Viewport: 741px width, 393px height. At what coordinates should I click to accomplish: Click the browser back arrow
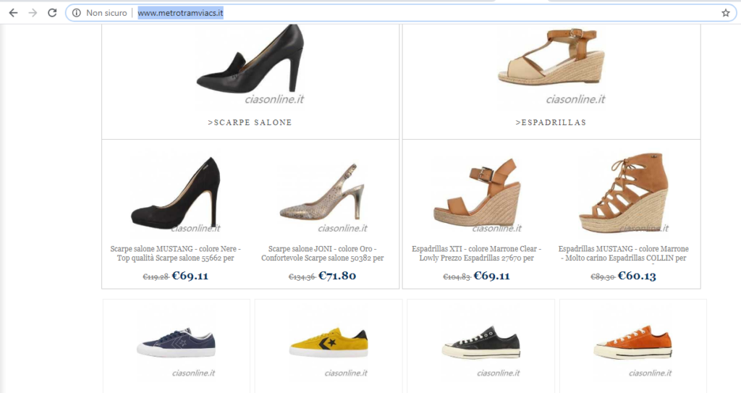tap(13, 13)
